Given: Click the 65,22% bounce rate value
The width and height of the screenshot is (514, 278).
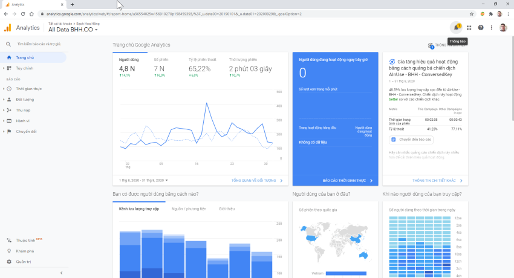Looking at the screenshot, I should (x=200, y=69).
